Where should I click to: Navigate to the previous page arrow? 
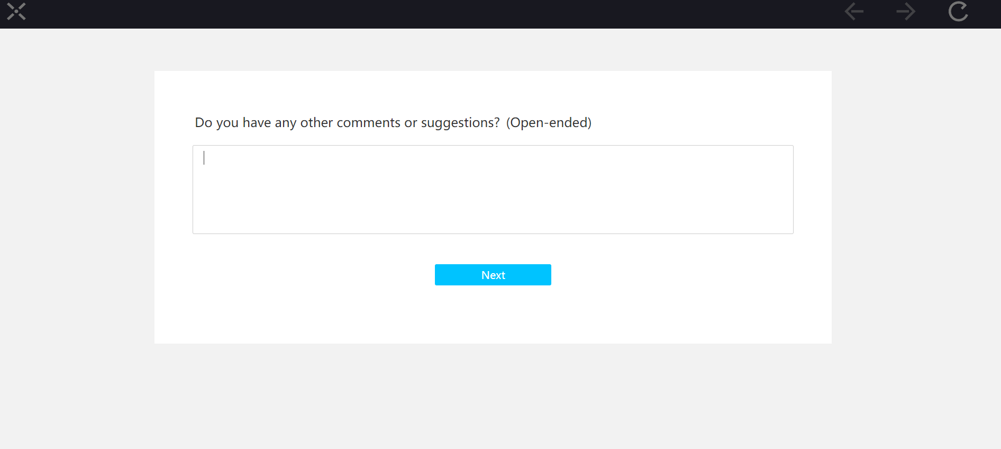[x=854, y=12]
